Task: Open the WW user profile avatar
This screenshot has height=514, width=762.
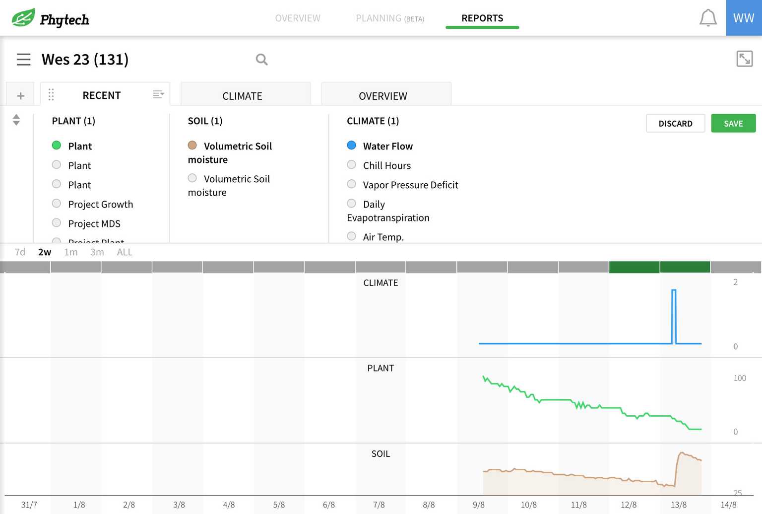Action: [x=744, y=18]
